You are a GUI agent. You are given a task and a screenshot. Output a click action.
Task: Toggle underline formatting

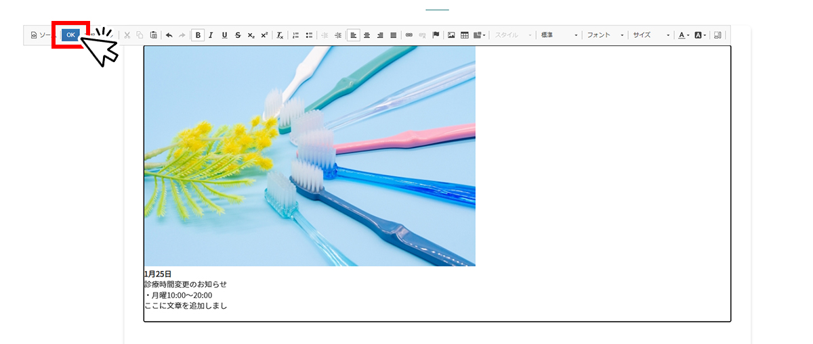coord(224,35)
